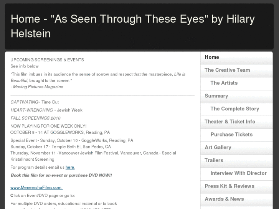The width and height of the screenshot is (279, 209).
Task: Click the 'UPCOMING SCREENINGS & EVENTS' heading
Action: pyautogui.click(x=47, y=60)
